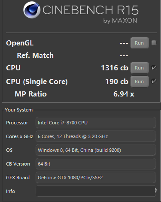Uncheck the CPU test checkbox
The width and height of the screenshot is (161, 202).
pos(154,67)
